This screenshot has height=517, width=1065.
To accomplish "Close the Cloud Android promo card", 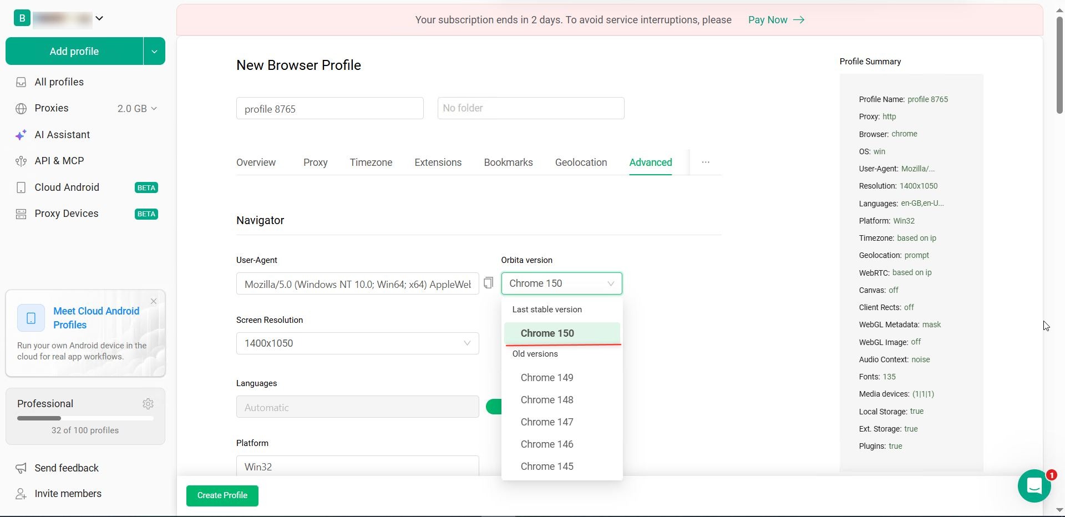I will click(x=154, y=301).
